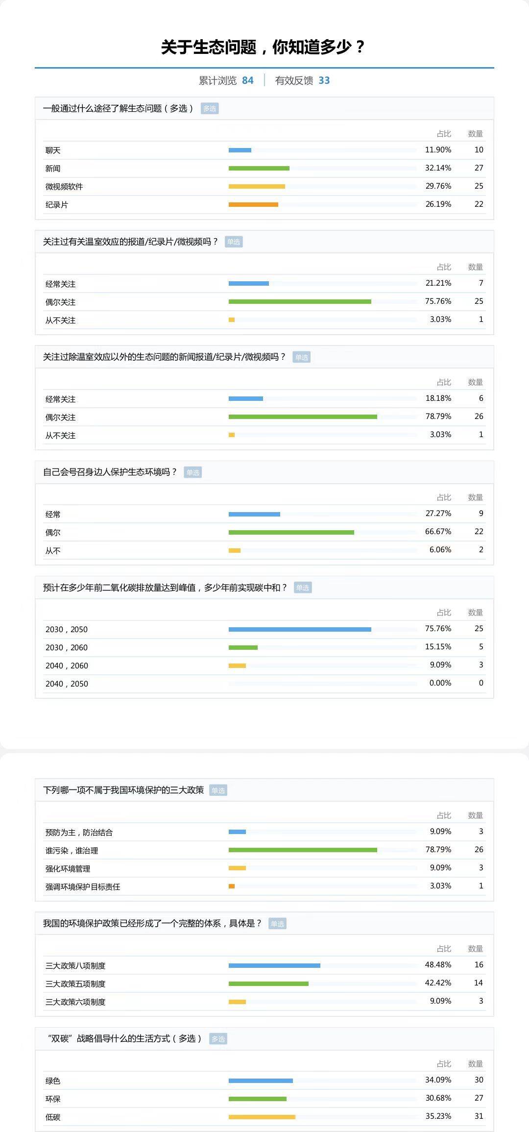Image resolution: width=529 pixels, height=1132 pixels.
Task: Click the question title 预计在多少年前二氧化碳排放量达到峰值
Action: (165, 588)
